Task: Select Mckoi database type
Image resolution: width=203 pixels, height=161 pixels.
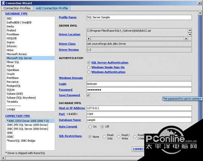Action: pyautogui.click(x=30, y=50)
